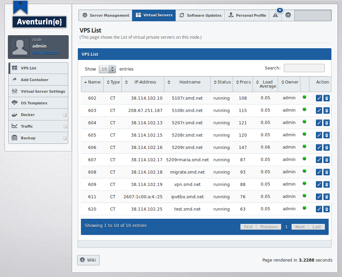The image size is (342, 277).
Task: Edit VPS 608 with the pencil icon
Action: click(x=319, y=172)
